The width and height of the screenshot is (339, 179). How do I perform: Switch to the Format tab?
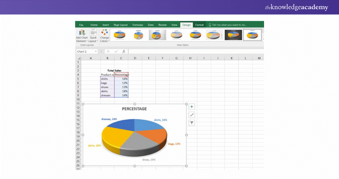pyautogui.click(x=199, y=25)
